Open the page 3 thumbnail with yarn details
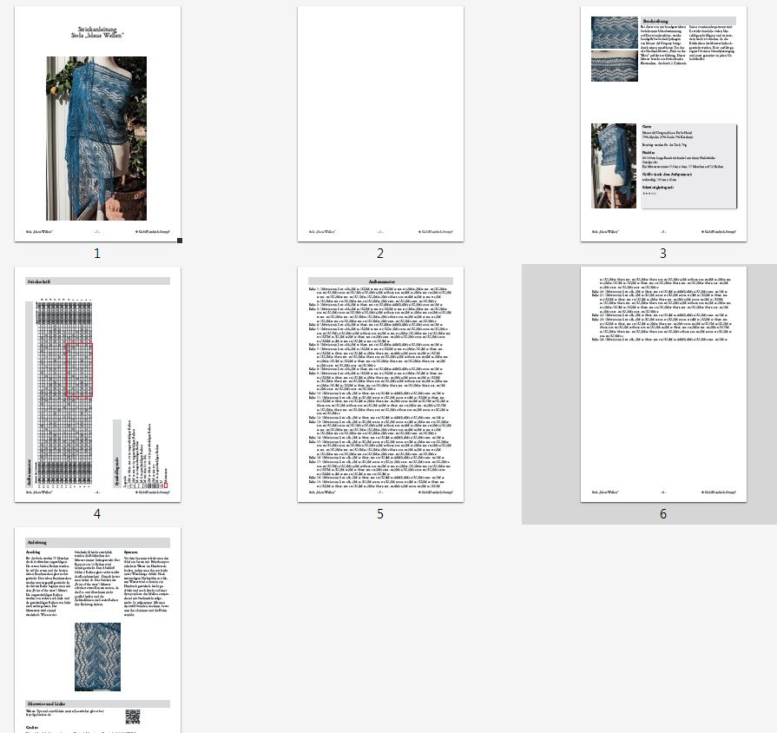 pos(663,124)
